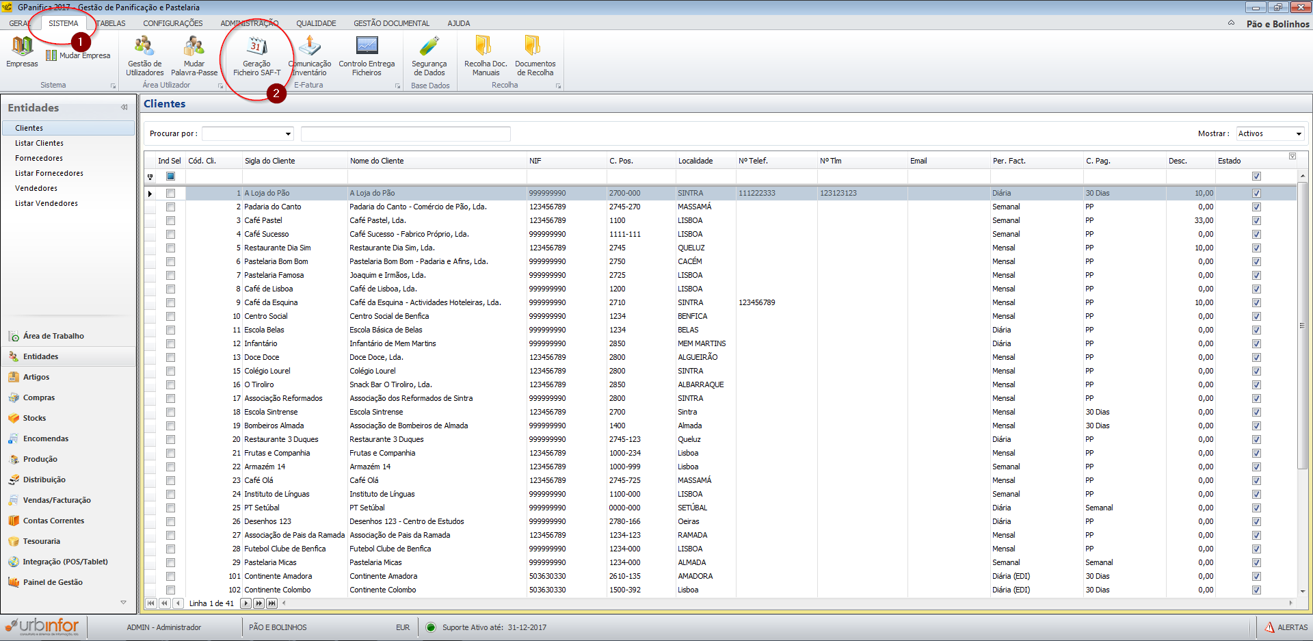Click the search text input field

pos(406,134)
